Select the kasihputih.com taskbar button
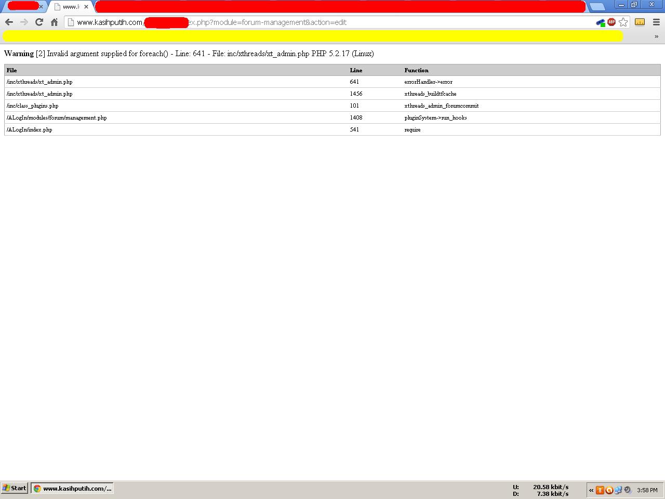 (x=72, y=488)
